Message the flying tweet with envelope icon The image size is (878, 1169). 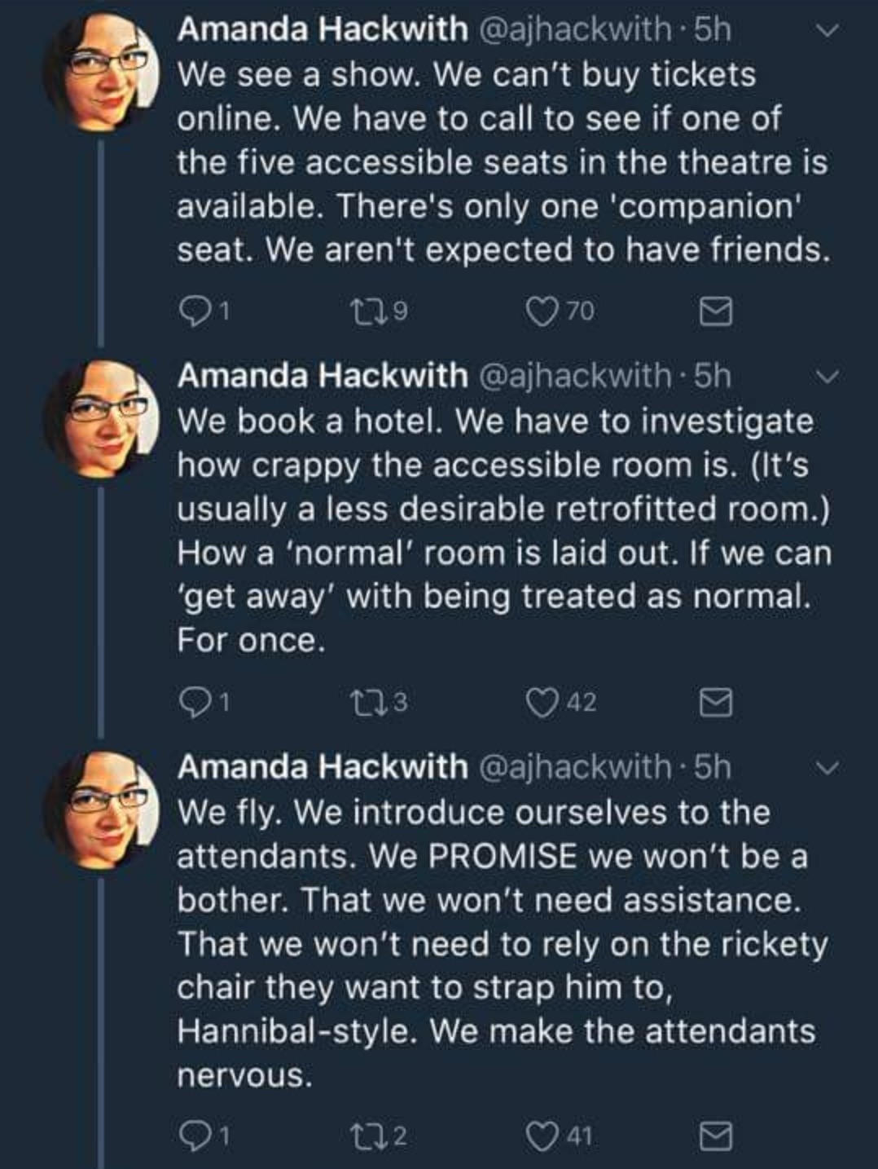tap(716, 1136)
